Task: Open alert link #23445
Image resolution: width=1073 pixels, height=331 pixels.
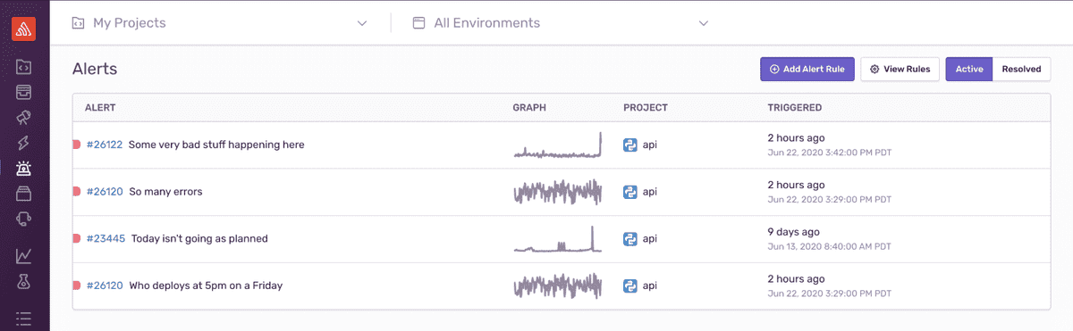Action: click(106, 239)
